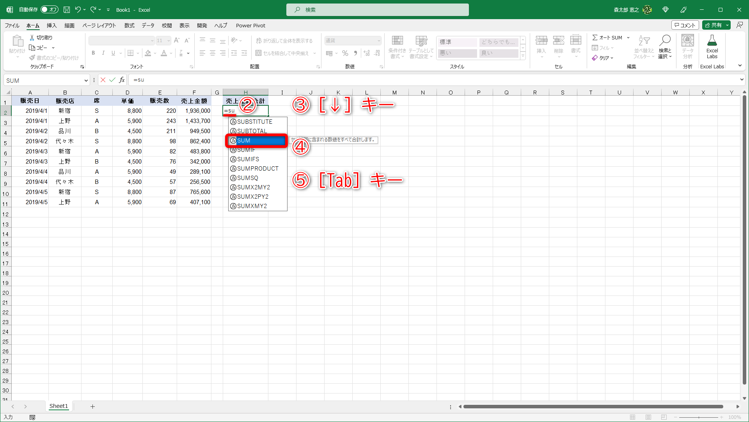Select SUMIFS in the autocomplete list
The width and height of the screenshot is (749, 422).
[248, 159]
